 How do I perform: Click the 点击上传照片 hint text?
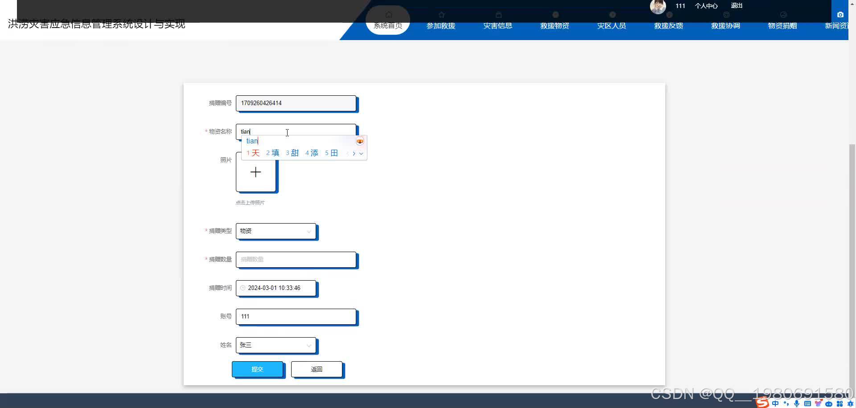250,203
